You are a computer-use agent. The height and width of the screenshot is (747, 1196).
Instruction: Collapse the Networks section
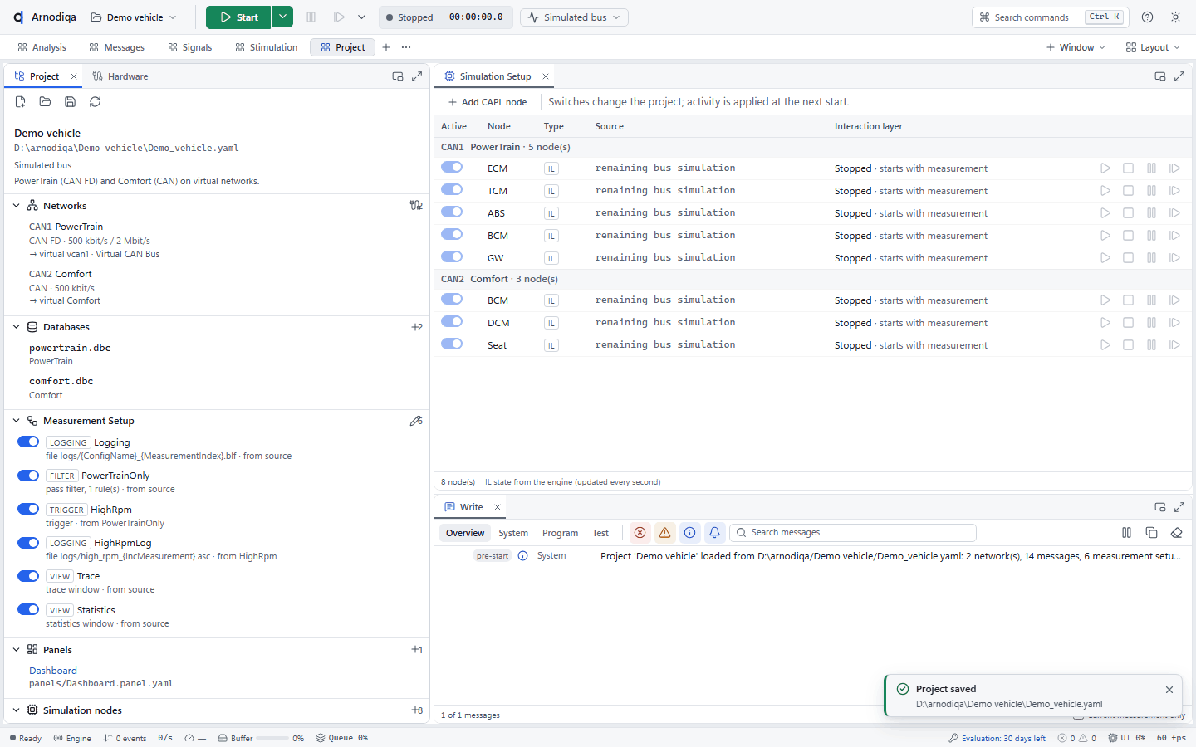(17, 206)
